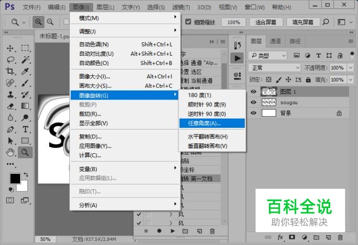Screen dimensions: 358x245
Task: Select the Gradient tool
Action: pyautogui.click(x=25, y=106)
